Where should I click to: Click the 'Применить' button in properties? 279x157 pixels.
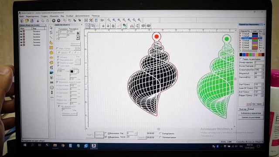(75, 44)
